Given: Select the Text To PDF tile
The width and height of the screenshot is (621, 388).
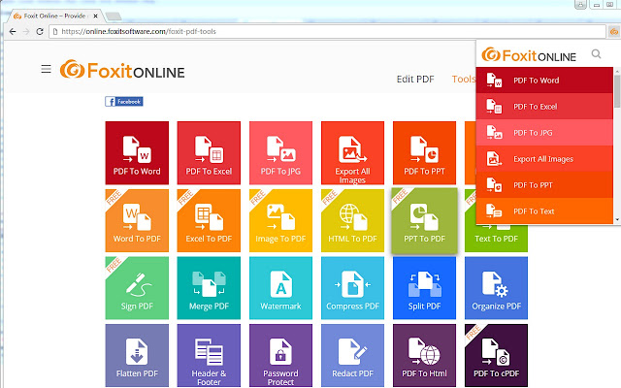Looking at the screenshot, I should point(496,239).
